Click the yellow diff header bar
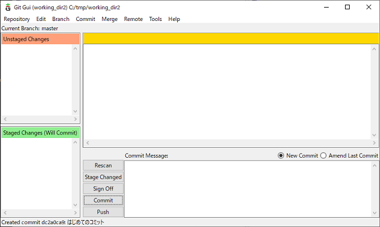Screen dimensions: 380x227 tap(231, 39)
